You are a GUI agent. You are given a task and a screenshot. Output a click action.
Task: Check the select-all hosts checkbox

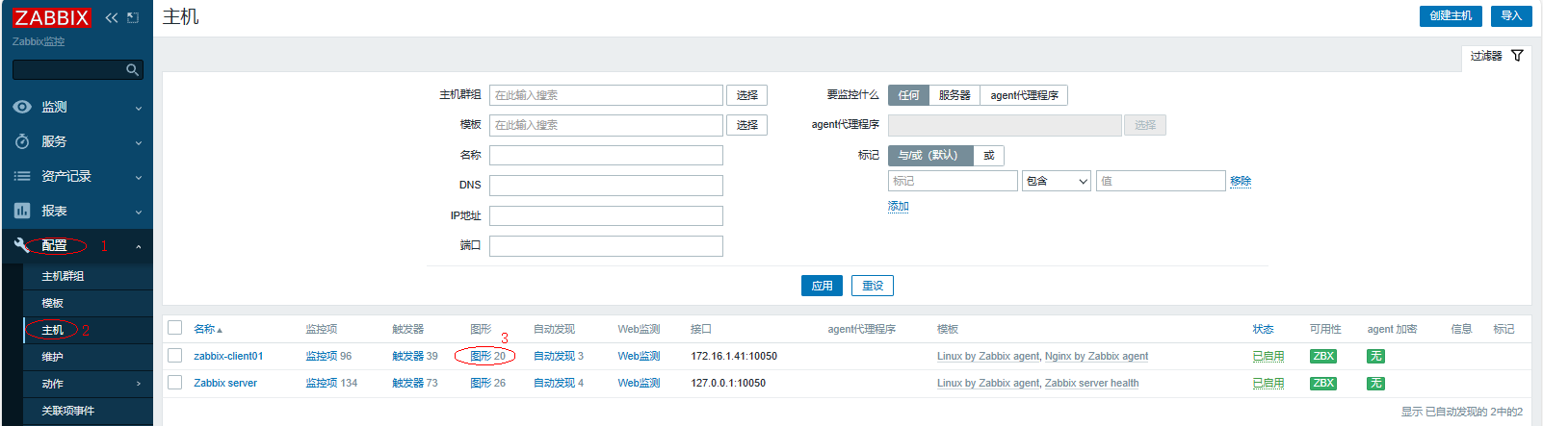[174, 328]
